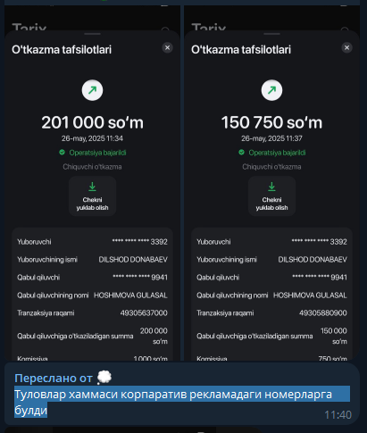Viewport: 367px width, 433px height.
Task: Open the forwarded sender link Переслано от
Action: (54, 378)
